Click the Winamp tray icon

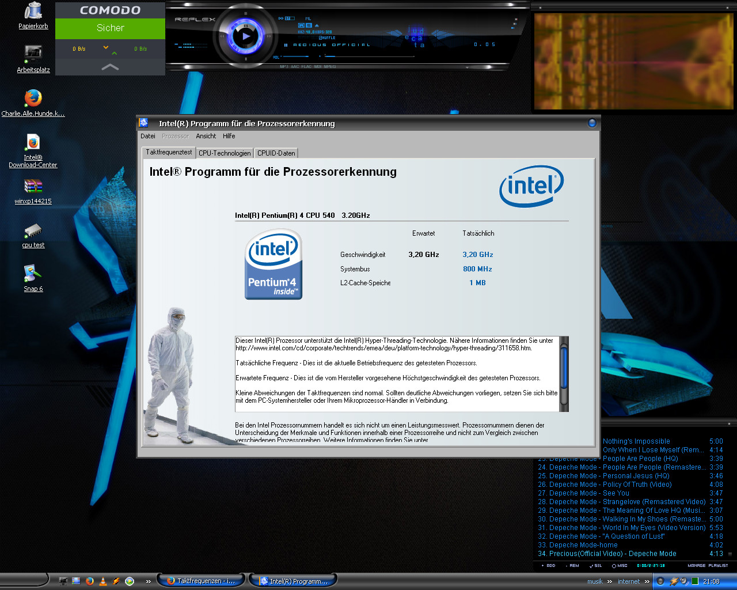pos(673,581)
